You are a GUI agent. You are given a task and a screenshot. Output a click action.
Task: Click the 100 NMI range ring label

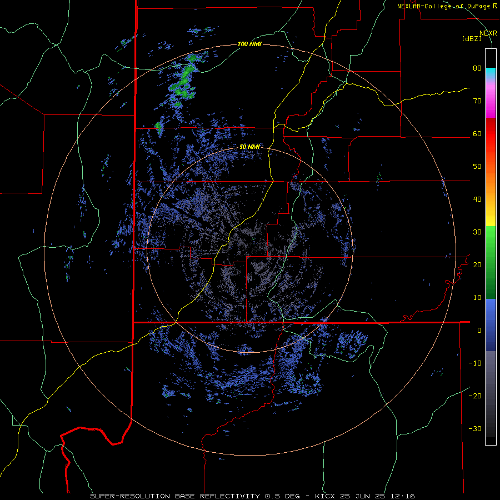pyautogui.click(x=249, y=44)
